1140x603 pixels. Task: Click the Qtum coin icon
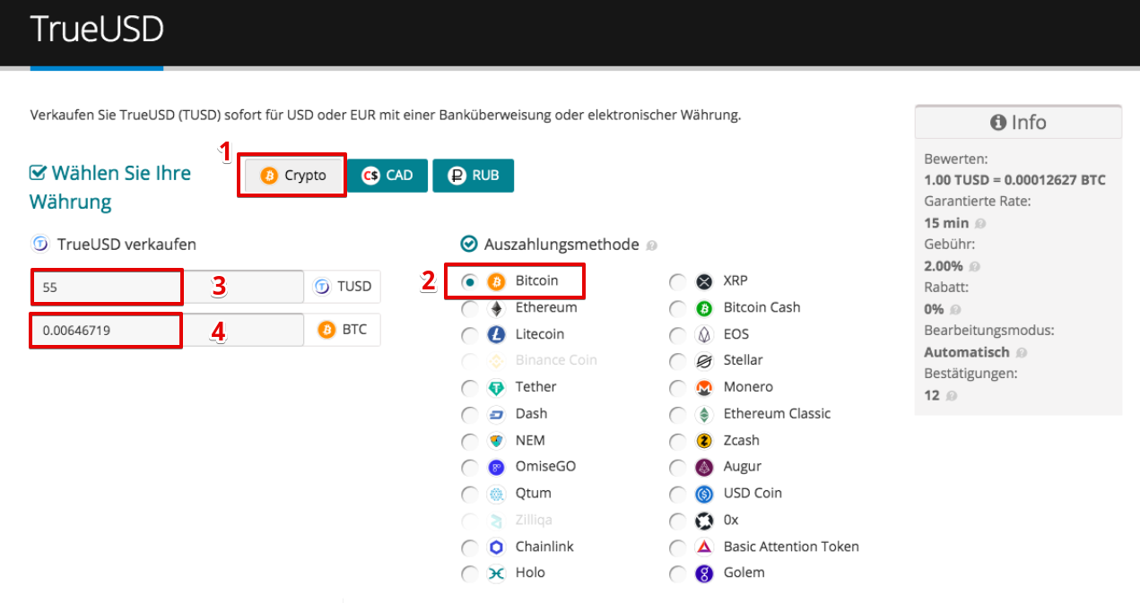(496, 495)
